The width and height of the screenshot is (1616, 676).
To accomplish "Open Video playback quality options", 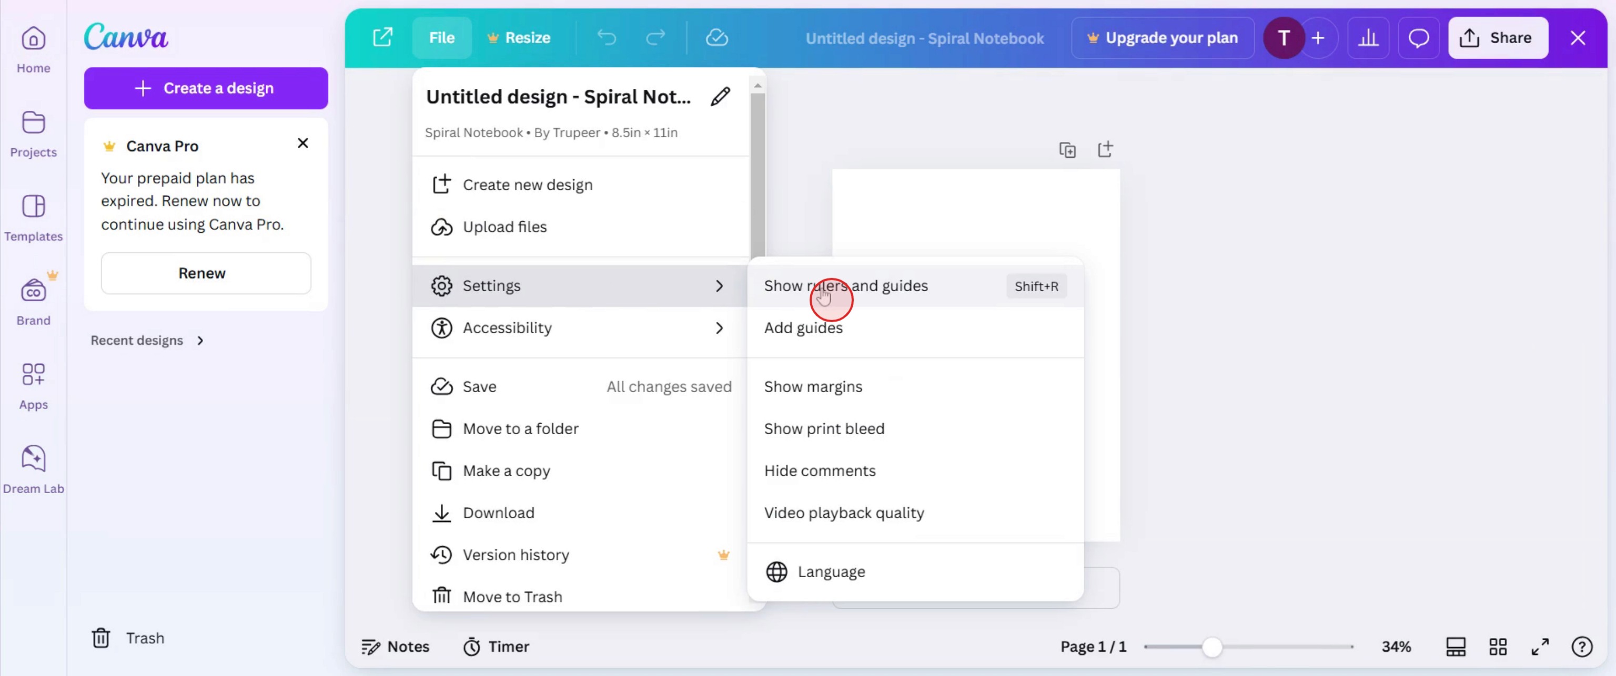I will point(915,513).
